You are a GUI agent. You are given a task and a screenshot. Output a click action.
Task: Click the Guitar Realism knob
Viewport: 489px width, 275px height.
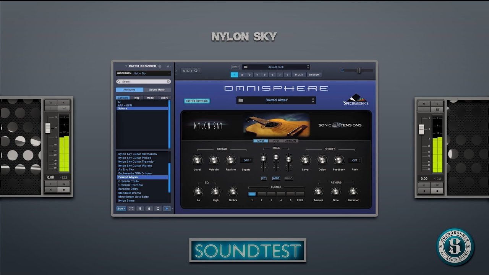point(230,160)
